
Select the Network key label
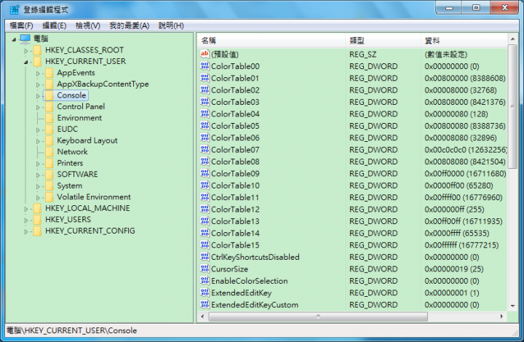pos(72,151)
